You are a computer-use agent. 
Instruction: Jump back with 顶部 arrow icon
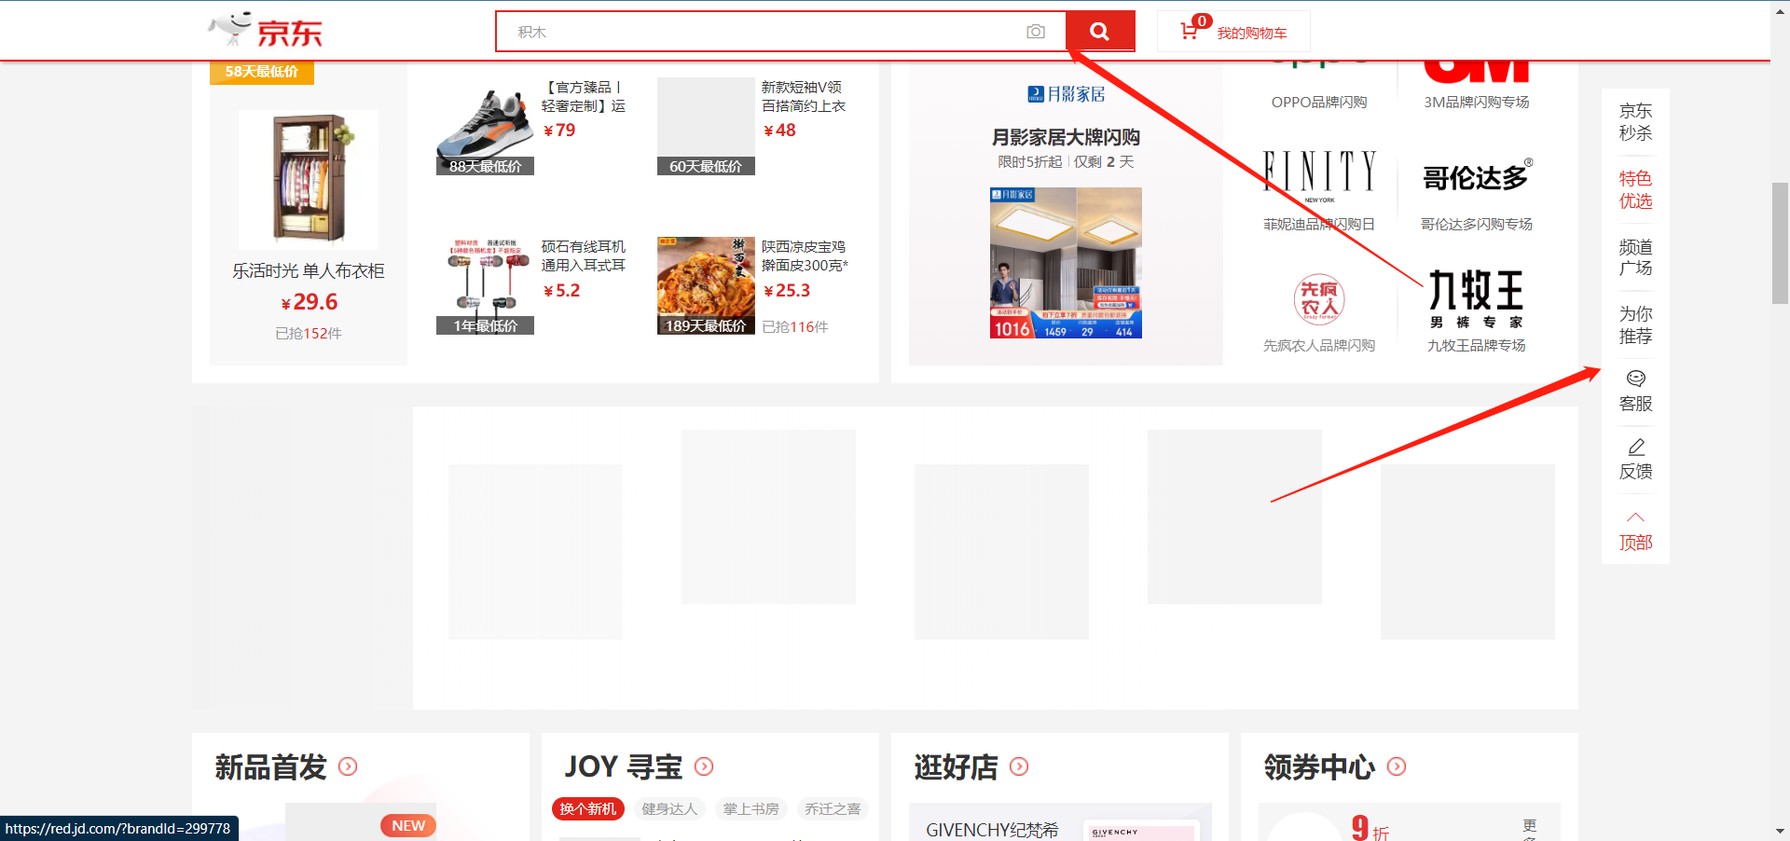1636,517
